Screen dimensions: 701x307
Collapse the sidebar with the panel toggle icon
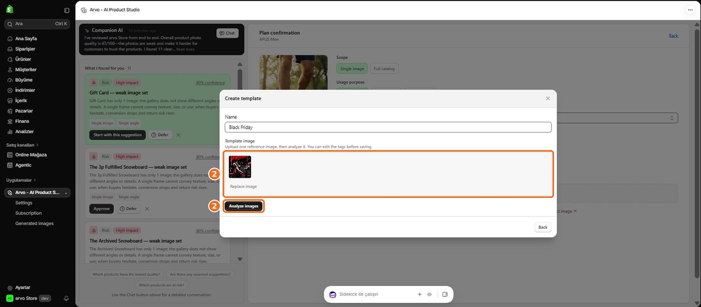tap(67, 11)
